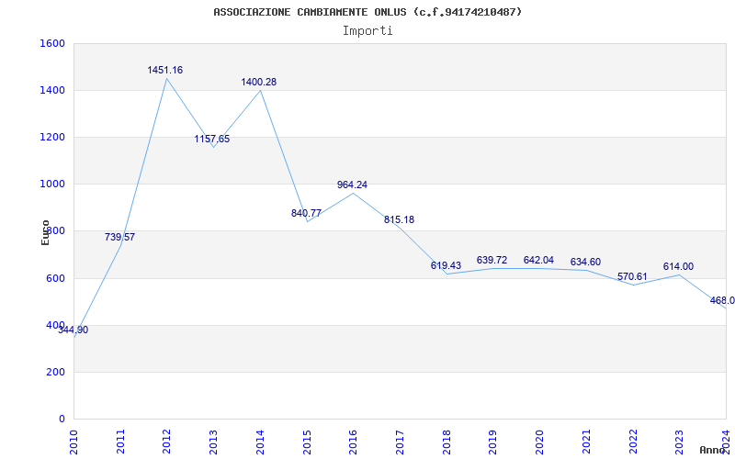
Task: Click the 1600 y-axis tick label
Action: click(52, 43)
